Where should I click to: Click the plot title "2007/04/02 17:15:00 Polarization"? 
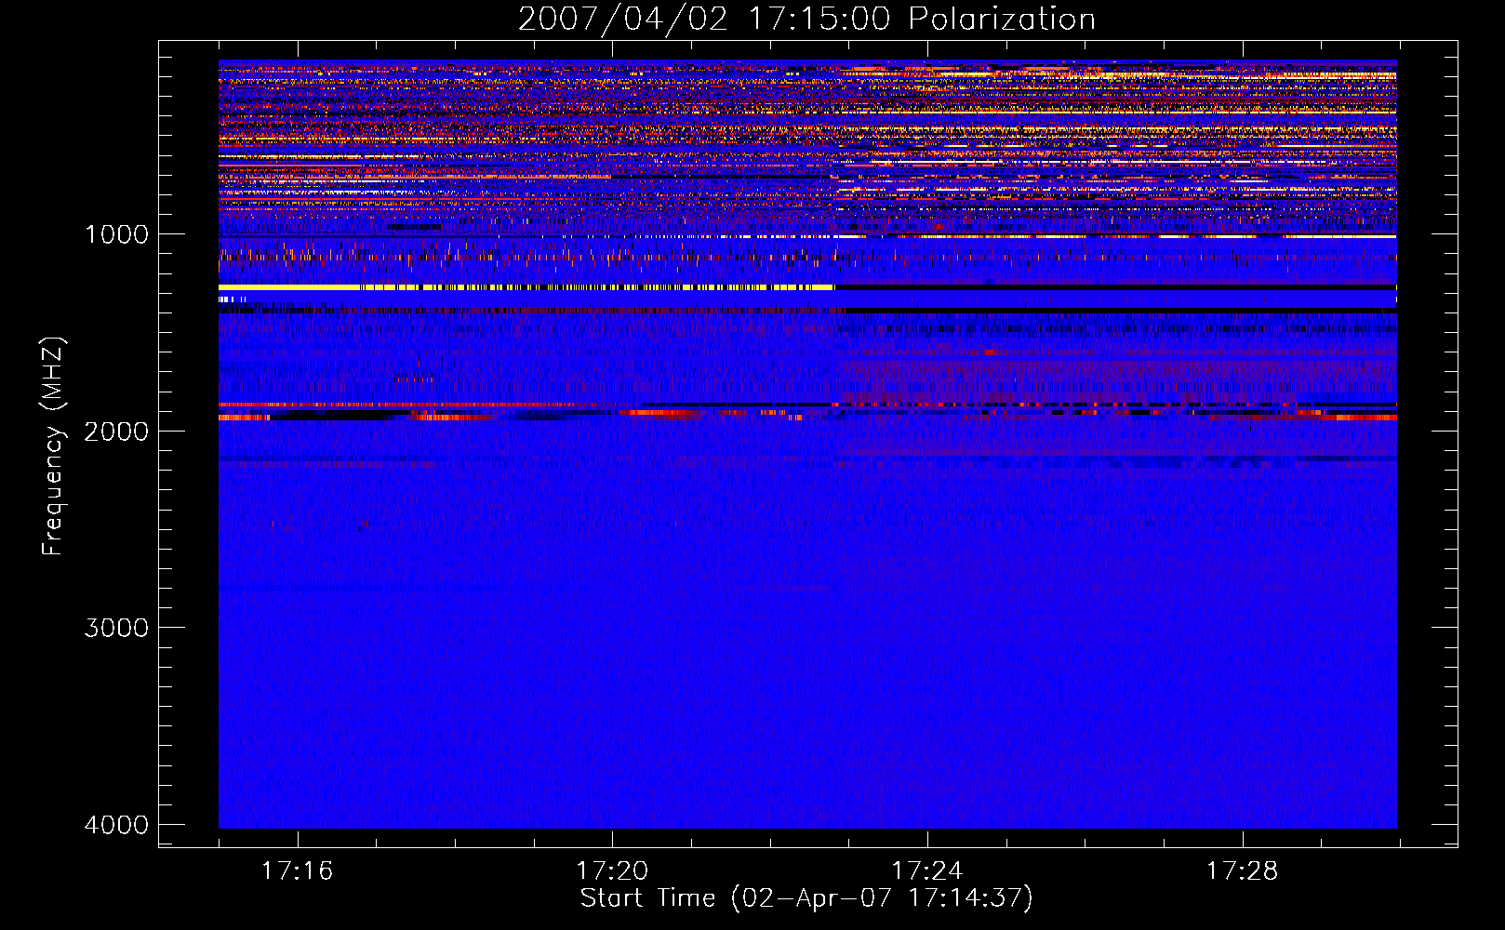806,19
